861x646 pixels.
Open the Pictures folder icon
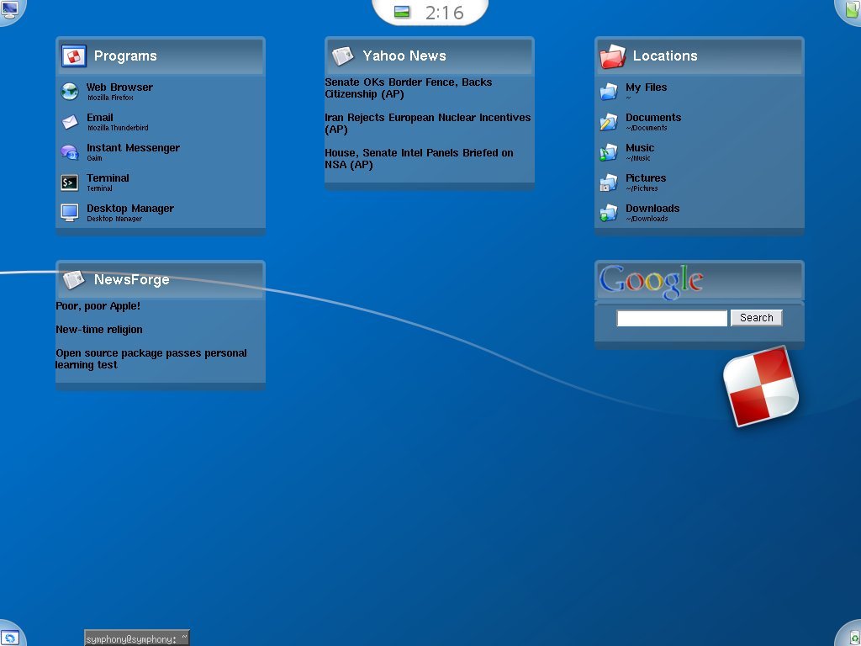click(609, 183)
